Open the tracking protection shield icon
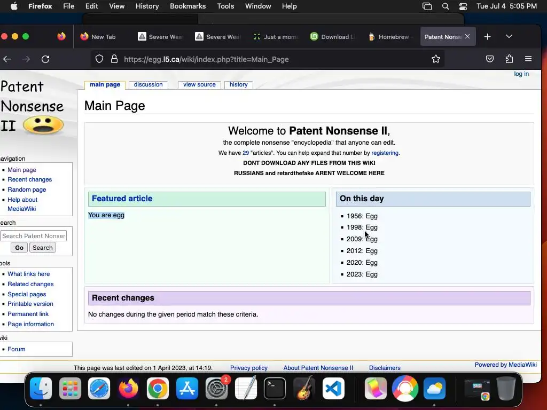The height and width of the screenshot is (410, 547). tap(99, 59)
